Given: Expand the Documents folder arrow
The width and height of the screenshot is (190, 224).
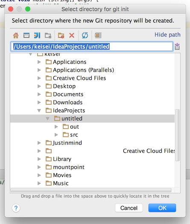Looking at the screenshot, I should click(39, 94).
